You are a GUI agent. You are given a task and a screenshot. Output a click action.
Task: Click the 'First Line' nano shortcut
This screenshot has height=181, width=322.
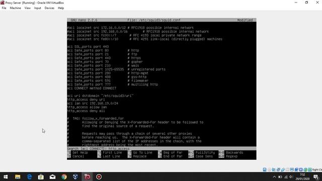[112, 152]
